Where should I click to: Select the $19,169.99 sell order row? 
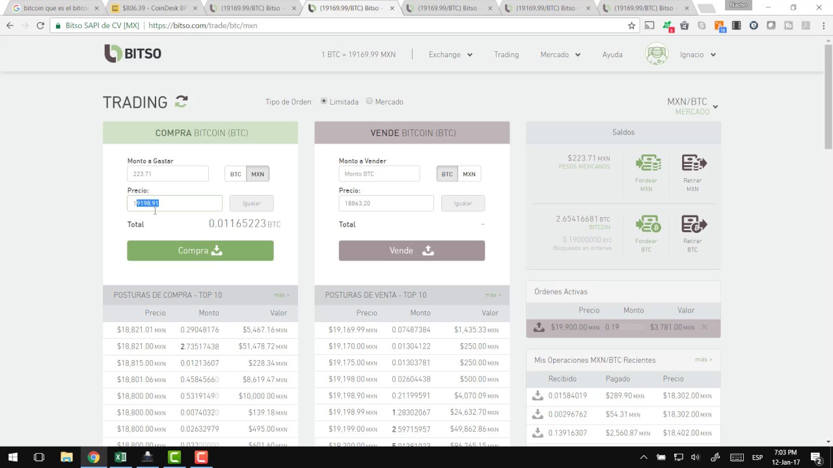412,330
